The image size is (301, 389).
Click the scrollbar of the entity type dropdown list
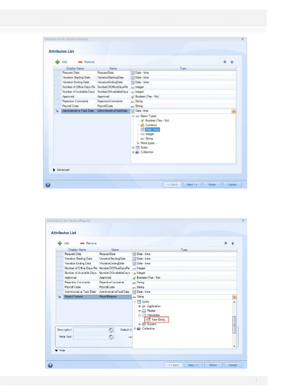click(234, 324)
